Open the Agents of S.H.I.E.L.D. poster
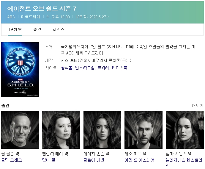 pyautogui.click(x=20, y=70)
